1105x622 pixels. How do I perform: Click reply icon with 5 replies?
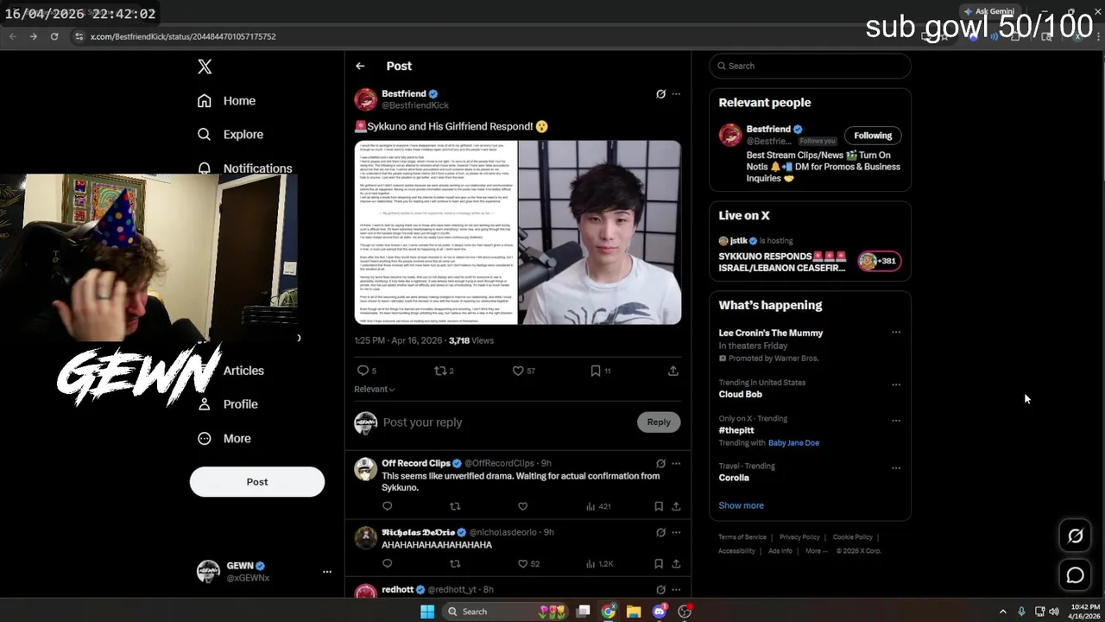367,371
